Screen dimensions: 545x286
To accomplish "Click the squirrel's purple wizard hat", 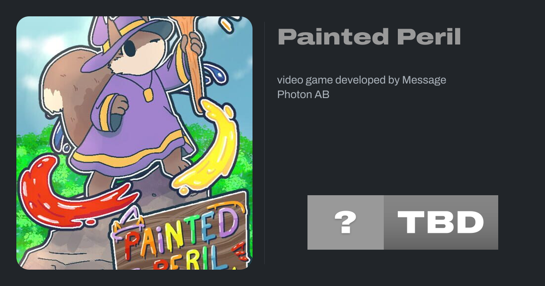I will click(x=126, y=40).
